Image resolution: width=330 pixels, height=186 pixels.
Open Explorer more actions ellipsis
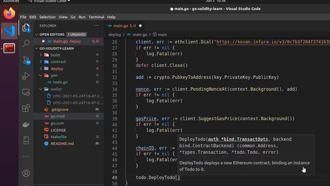96,25
